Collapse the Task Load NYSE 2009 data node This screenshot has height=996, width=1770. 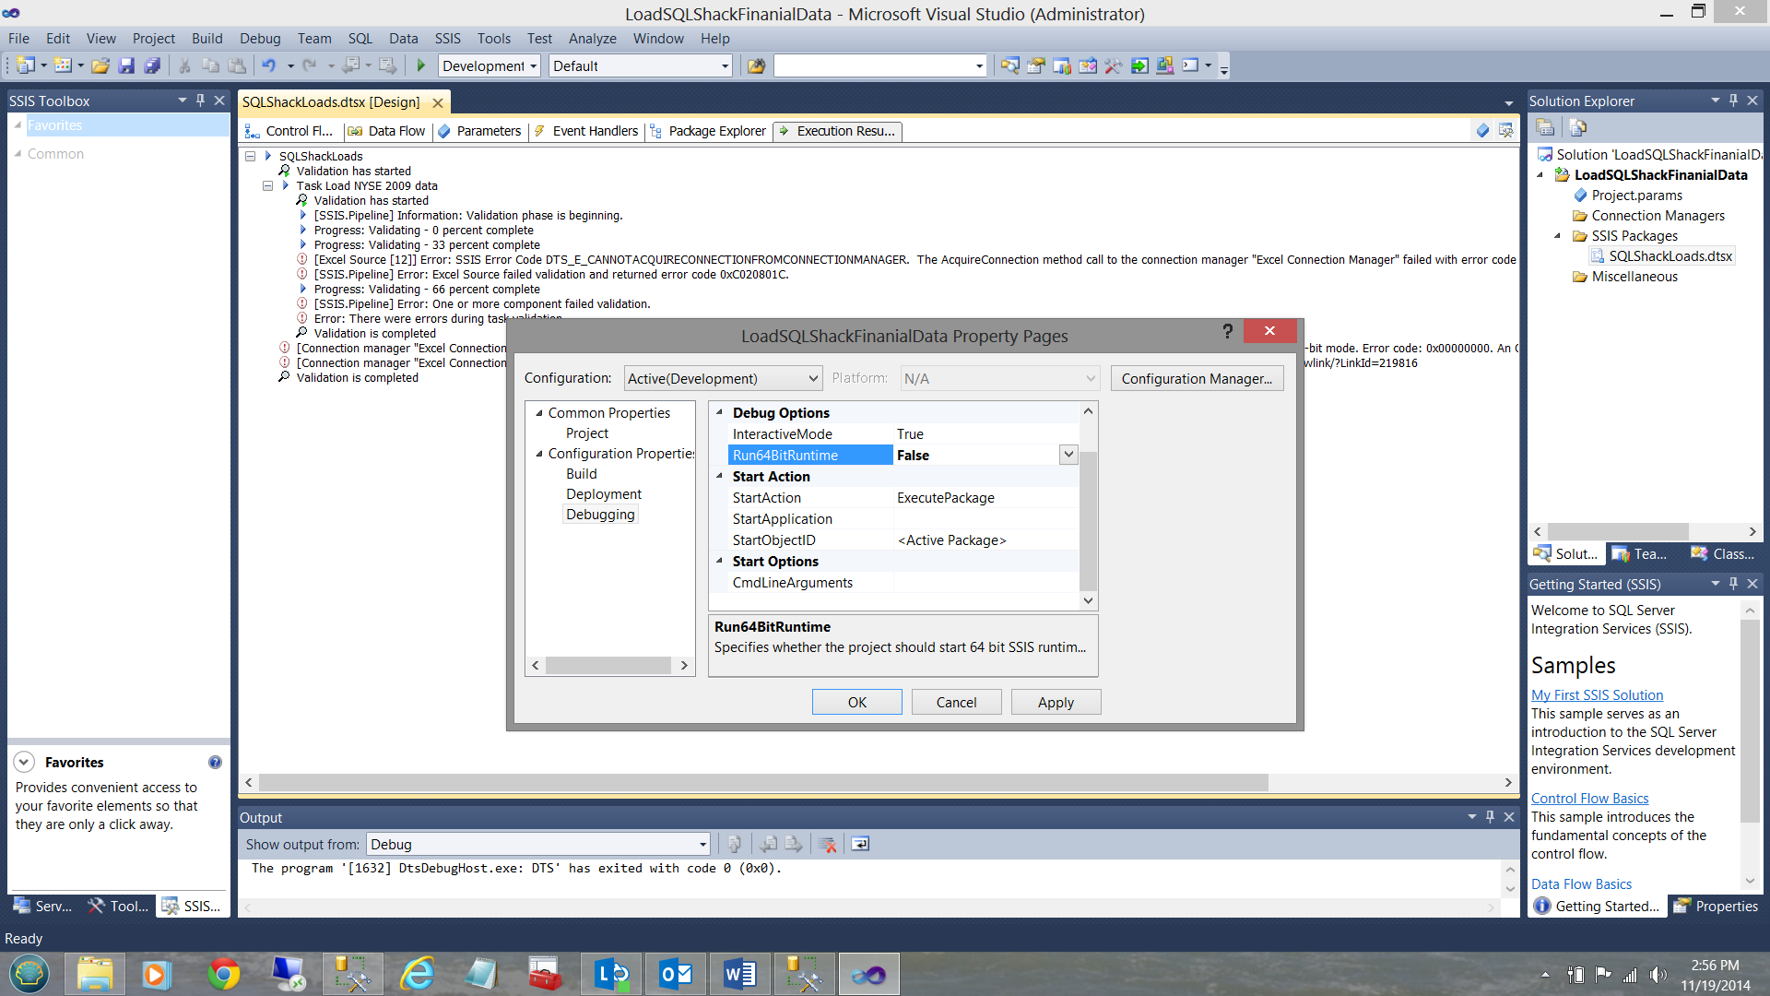click(267, 185)
